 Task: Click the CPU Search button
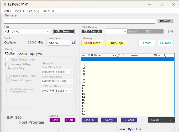pos(64,31)
